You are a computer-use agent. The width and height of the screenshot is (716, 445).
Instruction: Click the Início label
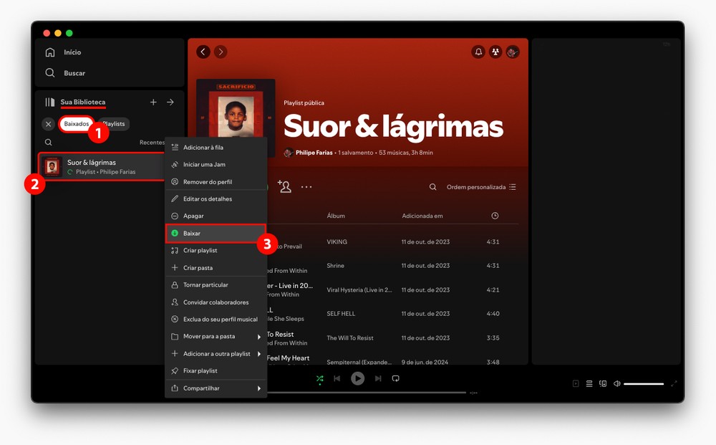(72, 52)
